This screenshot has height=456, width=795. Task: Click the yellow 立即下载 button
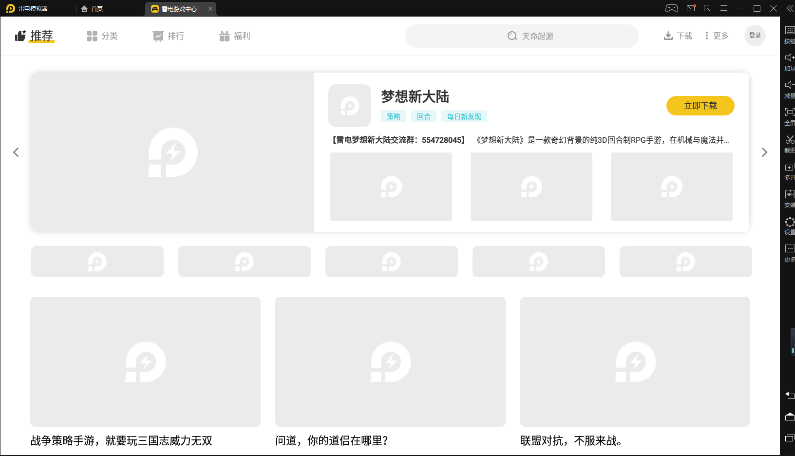pos(700,106)
